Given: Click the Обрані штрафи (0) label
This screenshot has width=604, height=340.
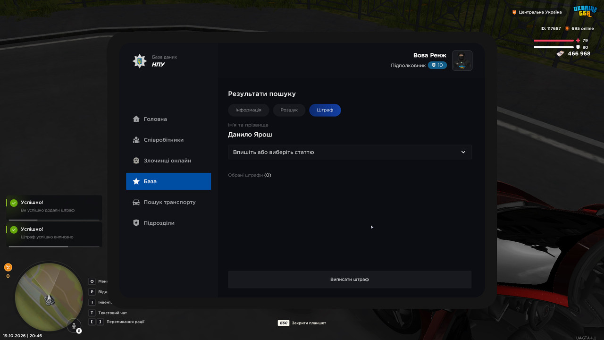Looking at the screenshot, I should (250, 175).
